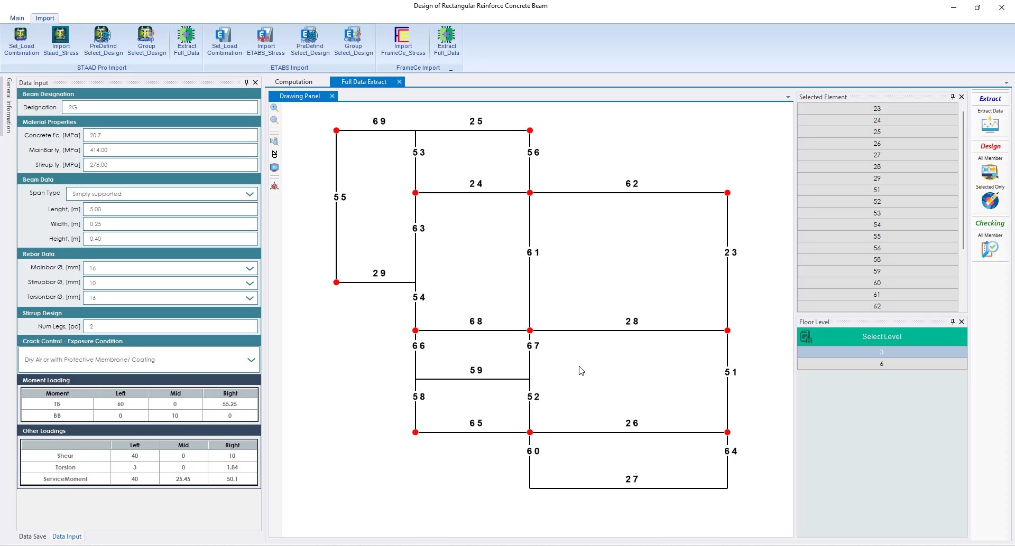Screen dimensions: 1015x546
Task: Pin the Floor Level panel
Action: (x=953, y=322)
